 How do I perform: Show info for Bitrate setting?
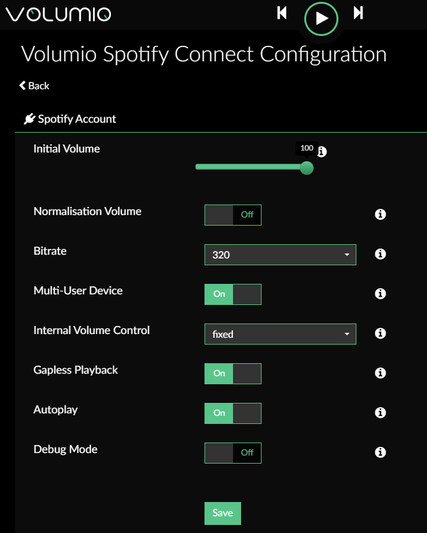[x=380, y=254]
